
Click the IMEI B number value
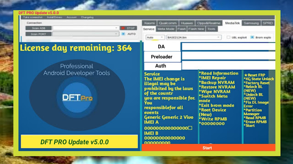coord(164,140)
